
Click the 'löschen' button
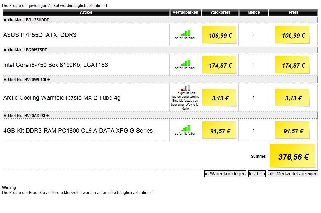click(x=257, y=174)
